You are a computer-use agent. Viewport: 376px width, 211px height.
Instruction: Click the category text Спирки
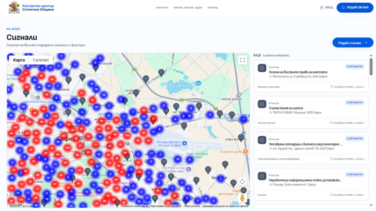[262, 195]
